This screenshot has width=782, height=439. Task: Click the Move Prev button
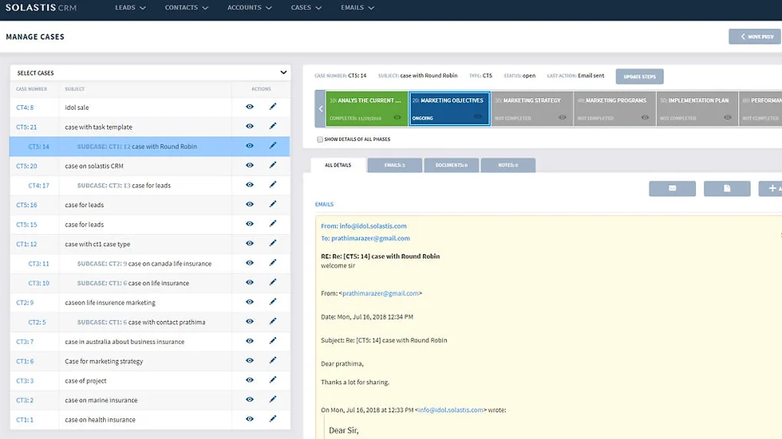(x=755, y=37)
